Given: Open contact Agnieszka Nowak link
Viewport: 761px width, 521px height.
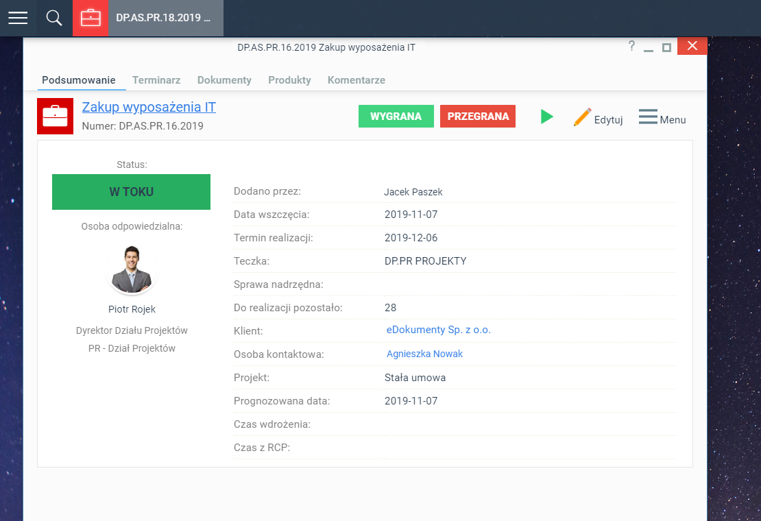Looking at the screenshot, I should click(424, 354).
